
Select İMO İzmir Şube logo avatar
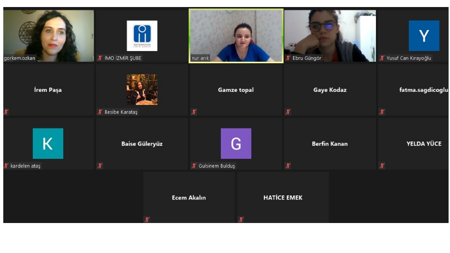coord(142,36)
